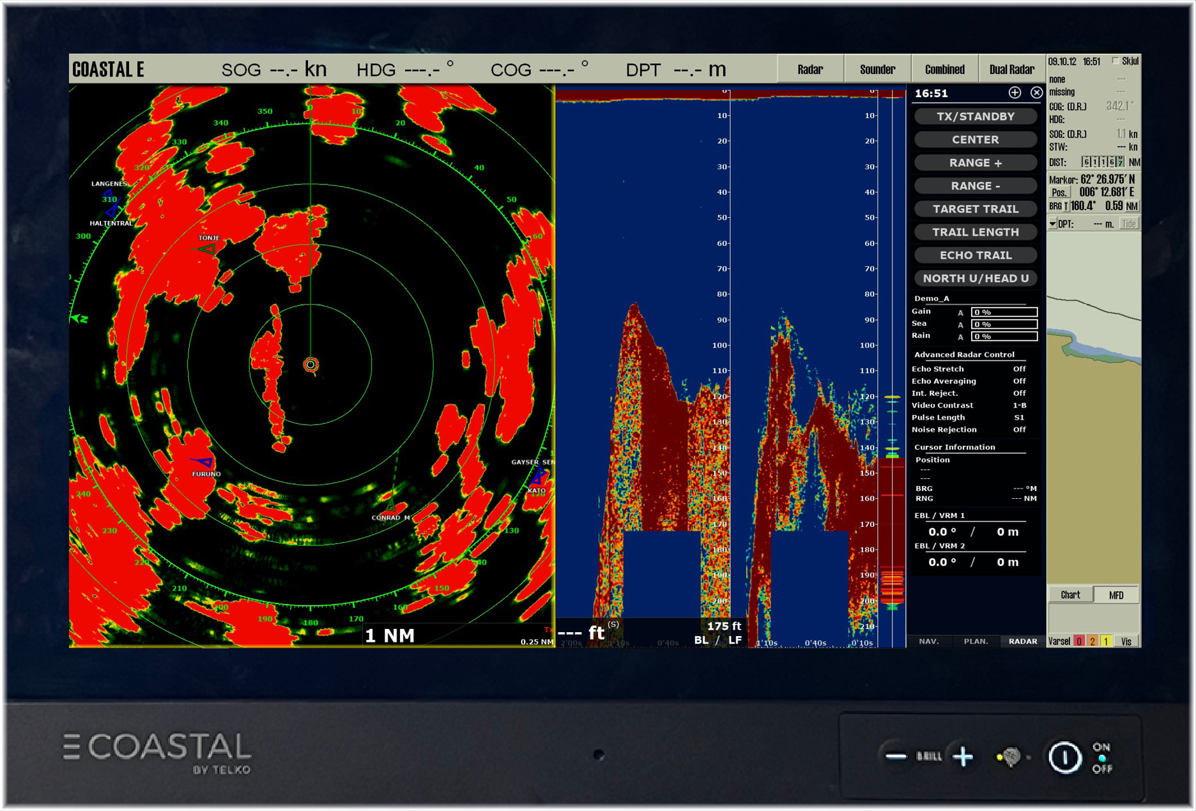This screenshot has height=811, width=1196.
Task: Switch to the Sounder tab
Action: point(877,69)
